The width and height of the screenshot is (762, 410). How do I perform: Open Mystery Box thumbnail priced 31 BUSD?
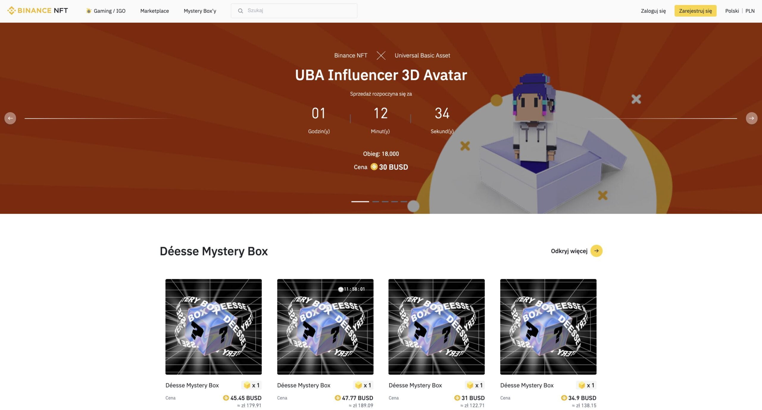point(437,327)
